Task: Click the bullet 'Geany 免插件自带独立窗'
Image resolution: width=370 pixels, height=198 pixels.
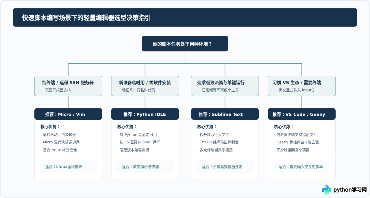Action: 297,142
